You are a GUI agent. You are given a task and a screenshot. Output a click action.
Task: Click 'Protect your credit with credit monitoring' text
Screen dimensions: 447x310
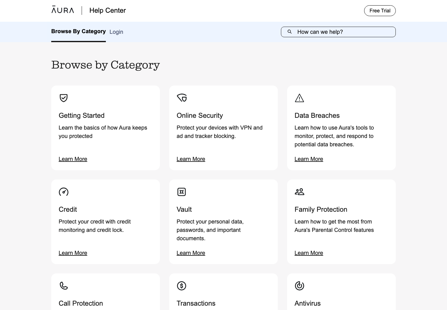(95, 226)
